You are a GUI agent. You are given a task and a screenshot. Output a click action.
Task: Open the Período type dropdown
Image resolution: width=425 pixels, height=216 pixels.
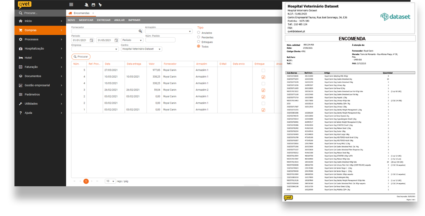click(x=132, y=40)
